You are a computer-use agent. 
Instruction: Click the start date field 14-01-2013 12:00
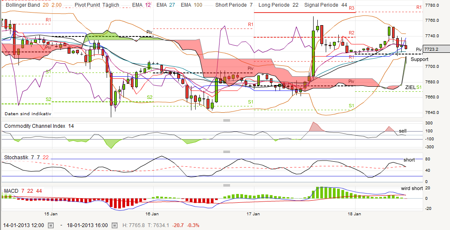tap(23, 225)
